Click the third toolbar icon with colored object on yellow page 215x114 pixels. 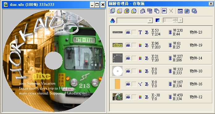pyautogui.click(x=127, y=11)
